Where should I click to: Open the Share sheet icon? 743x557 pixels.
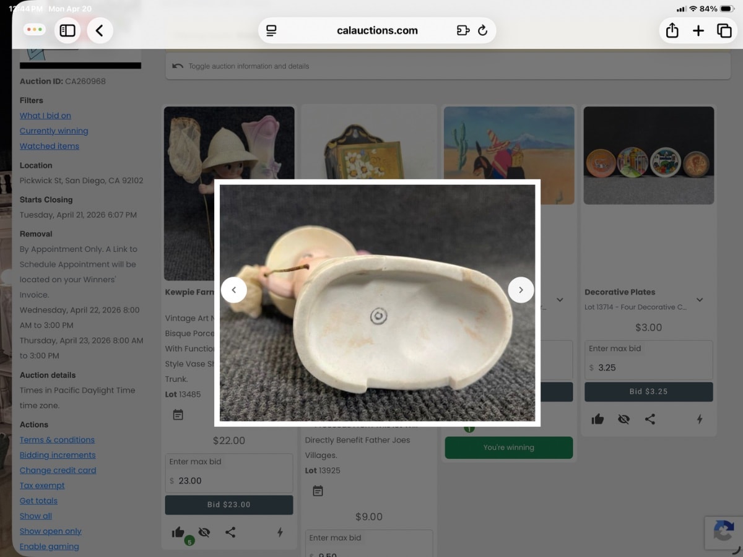[x=672, y=30]
